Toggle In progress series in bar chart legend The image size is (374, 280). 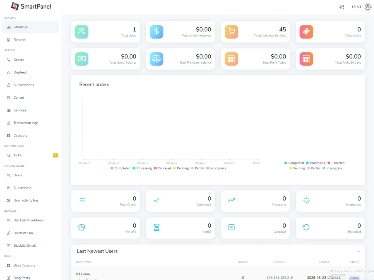(x=216, y=168)
